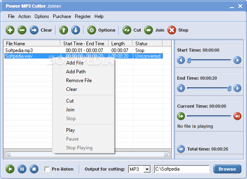Screen dimensions: 247x179
Task: Open Options via the green gear icon
Action: [x=92, y=30]
